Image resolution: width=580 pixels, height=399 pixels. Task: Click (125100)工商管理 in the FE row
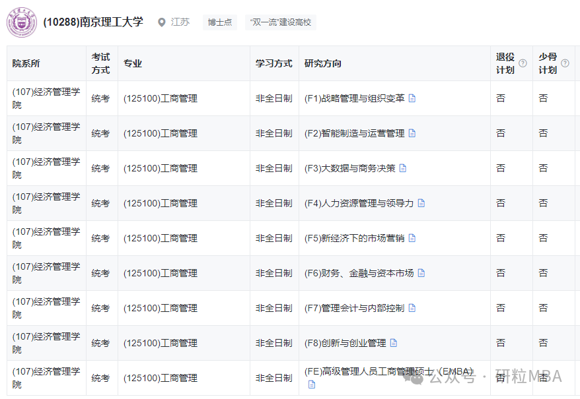click(161, 378)
